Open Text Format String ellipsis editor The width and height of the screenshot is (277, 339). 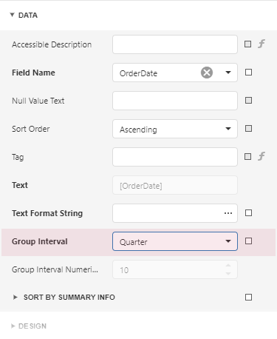228,213
